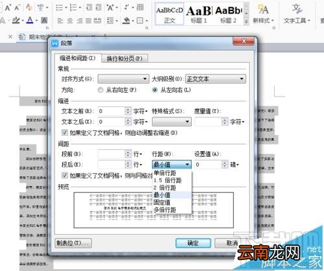The image size is (324, 271).
Task: Apply the Heading 2 (标题 2) style
Action: click(228, 14)
